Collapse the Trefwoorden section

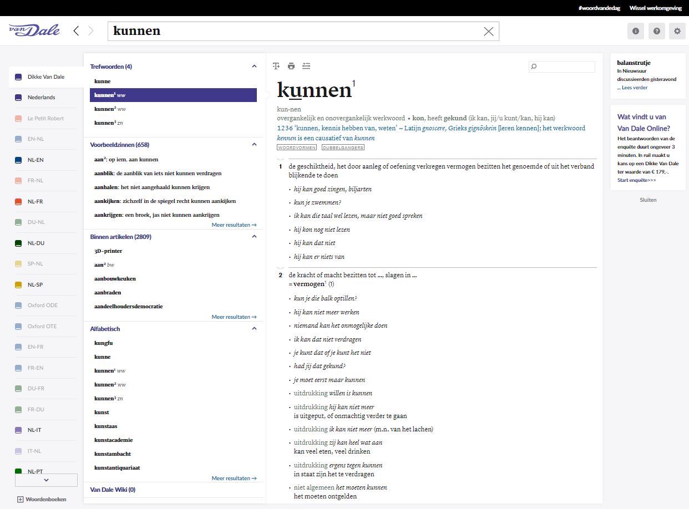point(254,67)
